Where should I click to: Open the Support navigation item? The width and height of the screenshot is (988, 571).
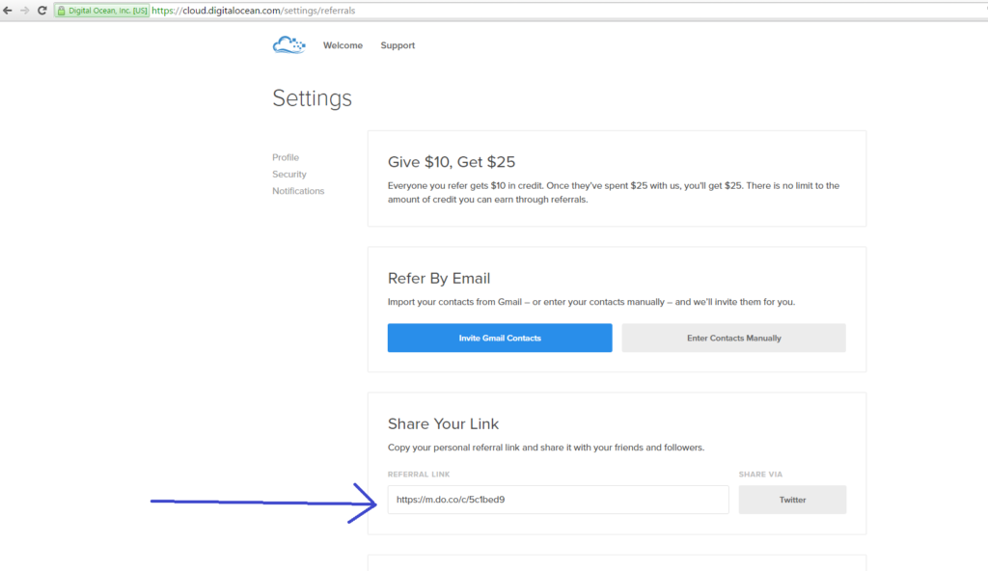click(398, 45)
